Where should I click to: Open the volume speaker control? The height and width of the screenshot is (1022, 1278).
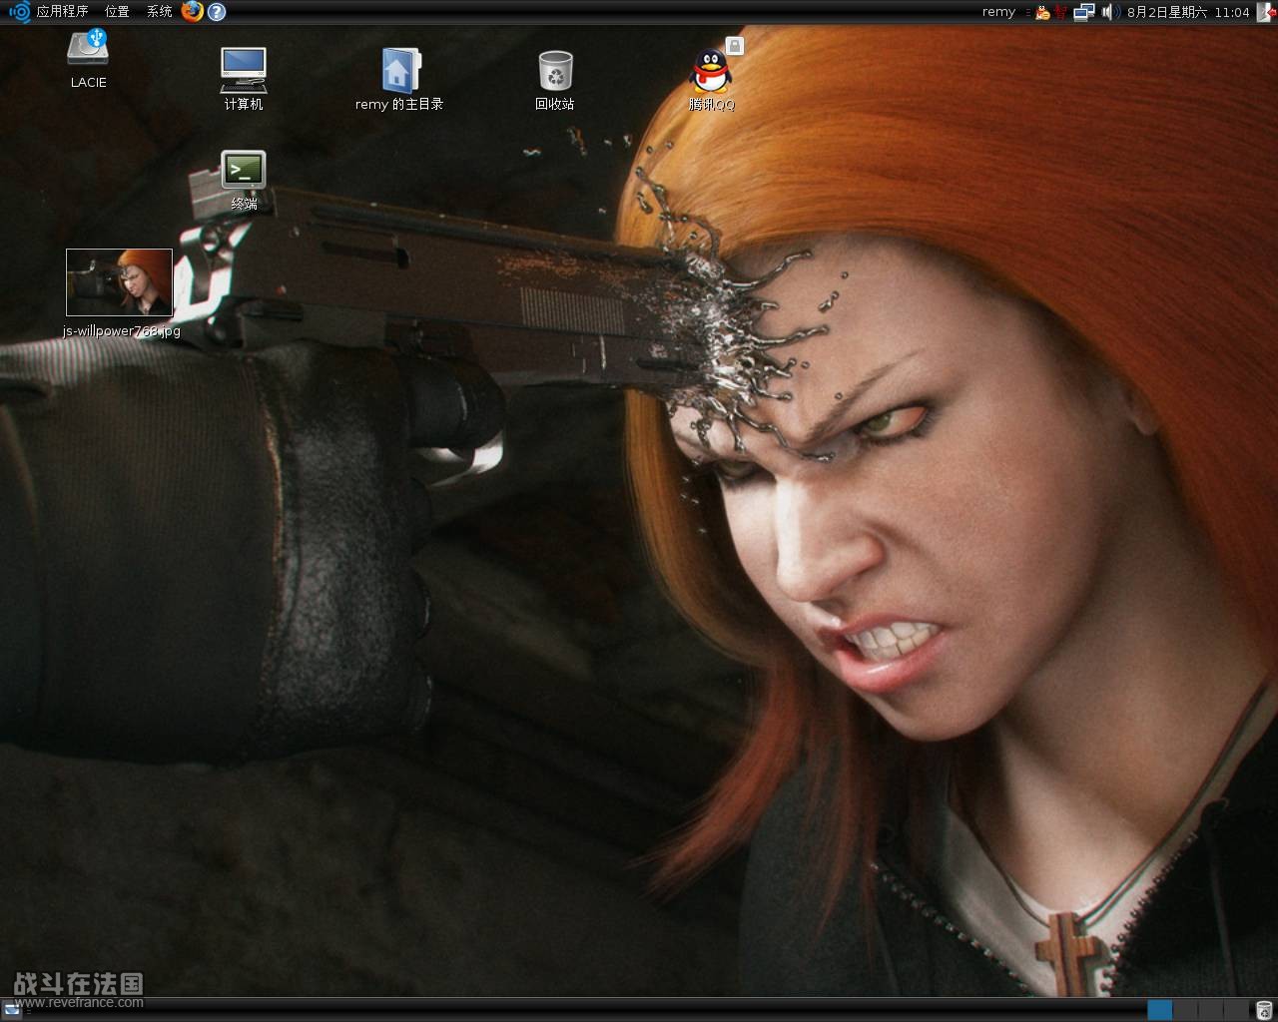click(1108, 12)
